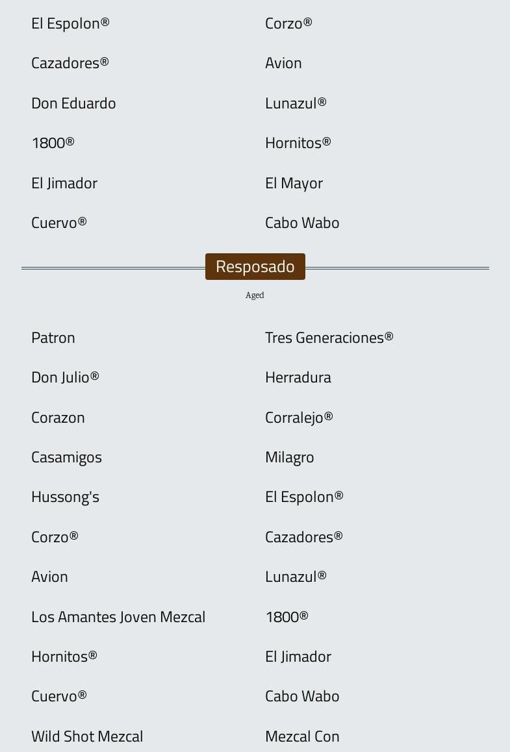Select Casamigos tequila
This screenshot has height=752, width=510.
(66, 457)
